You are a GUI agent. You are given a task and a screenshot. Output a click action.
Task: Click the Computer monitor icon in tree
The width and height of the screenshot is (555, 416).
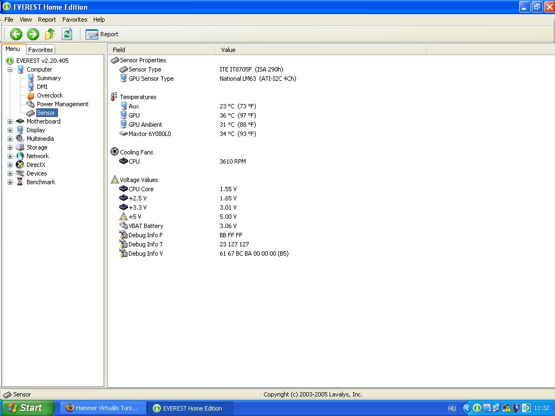pyautogui.click(x=20, y=69)
